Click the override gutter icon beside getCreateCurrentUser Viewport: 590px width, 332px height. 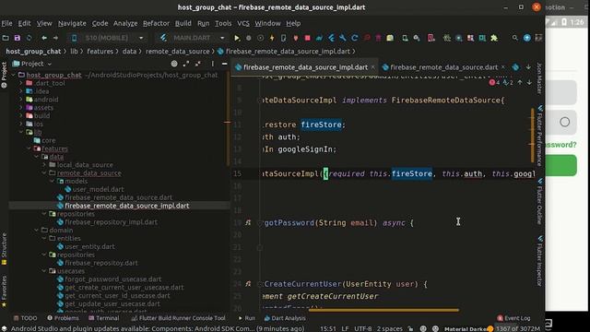[x=248, y=284]
